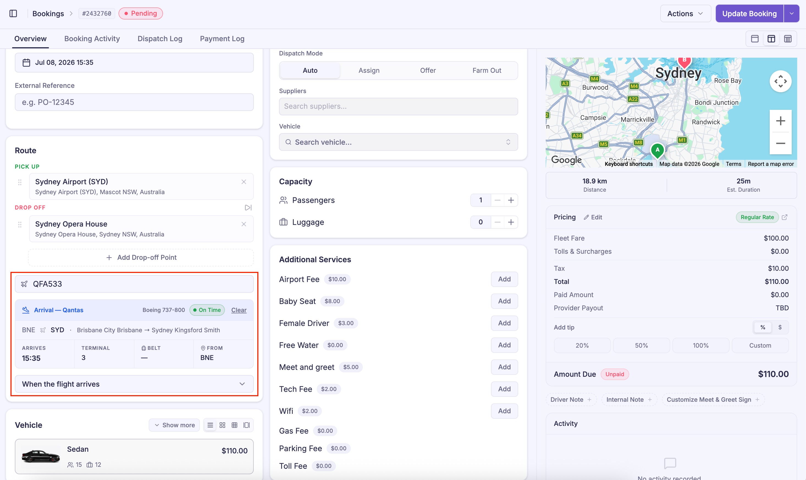Add Meet and greet service
806x480 pixels.
pos(504,367)
